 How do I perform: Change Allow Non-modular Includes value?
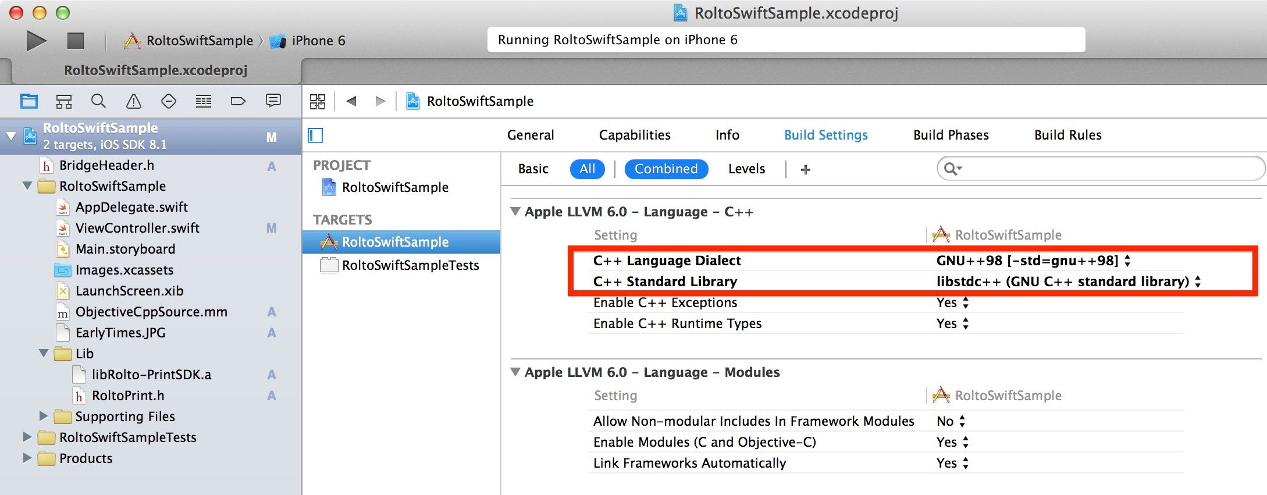tap(951, 421)
